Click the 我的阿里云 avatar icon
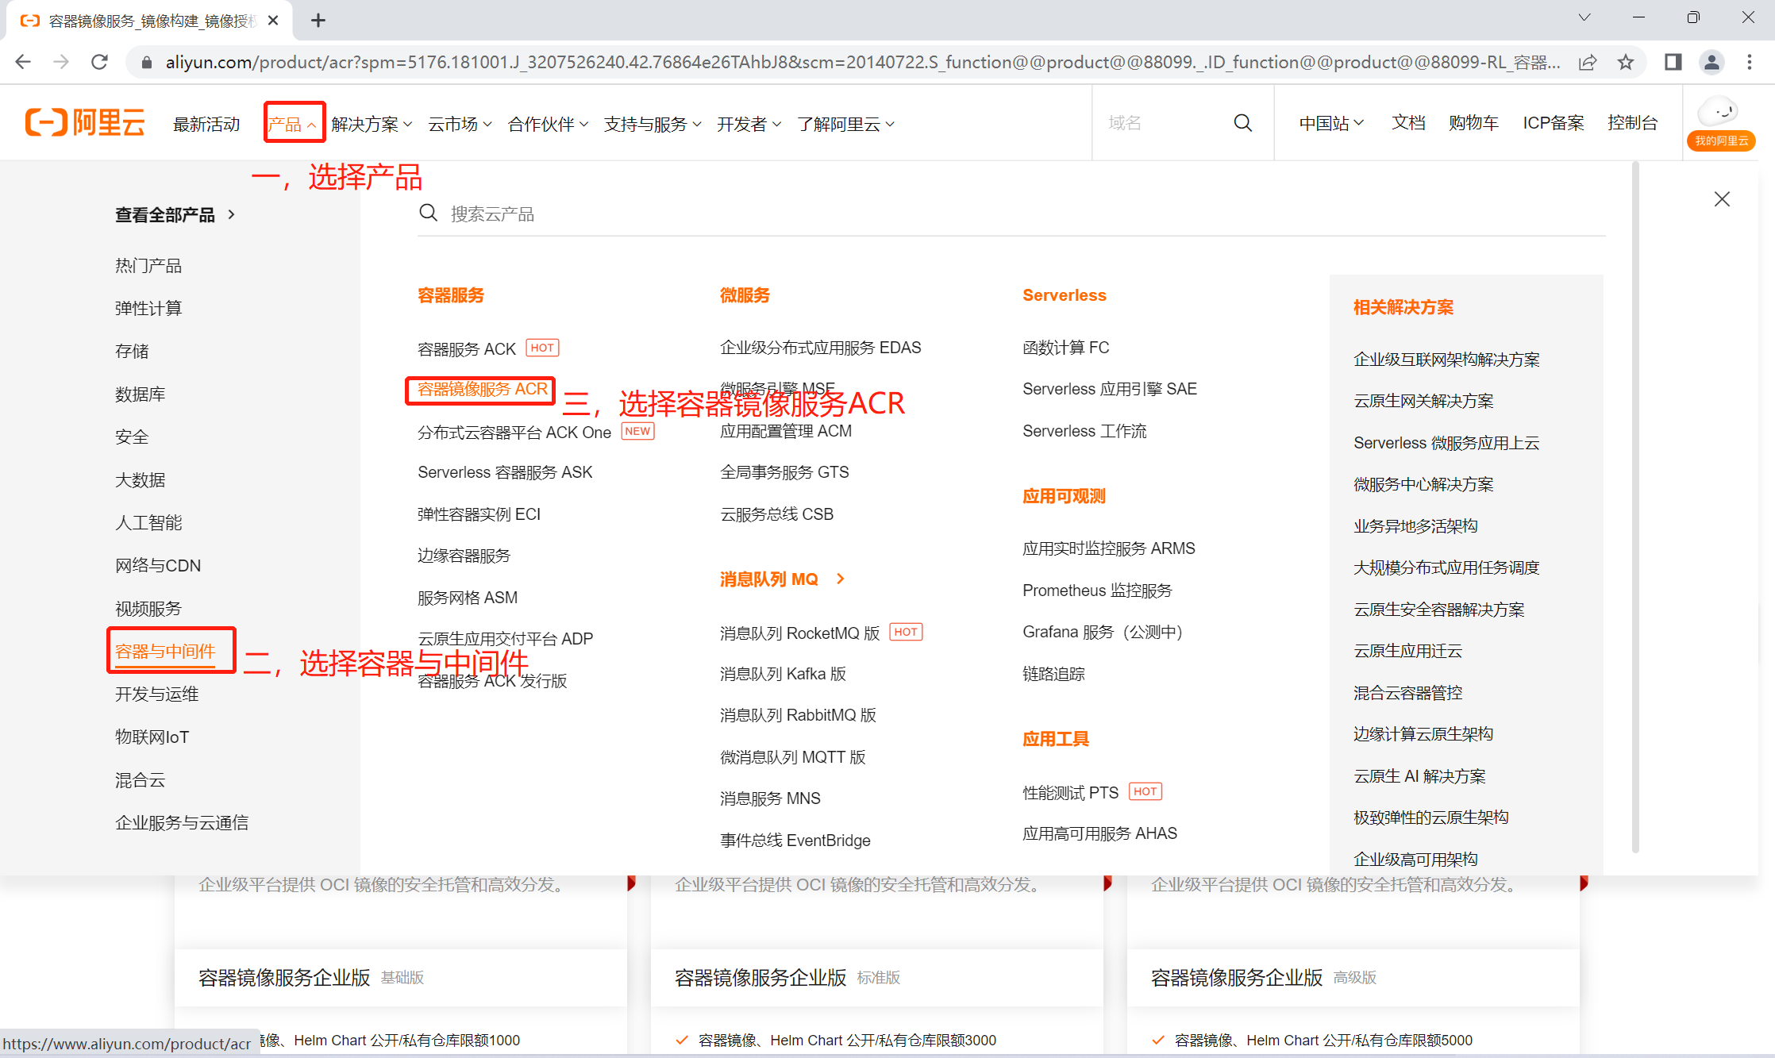The width and height of the screenshot is (1775, 1058). click(x=1720, y=123)
